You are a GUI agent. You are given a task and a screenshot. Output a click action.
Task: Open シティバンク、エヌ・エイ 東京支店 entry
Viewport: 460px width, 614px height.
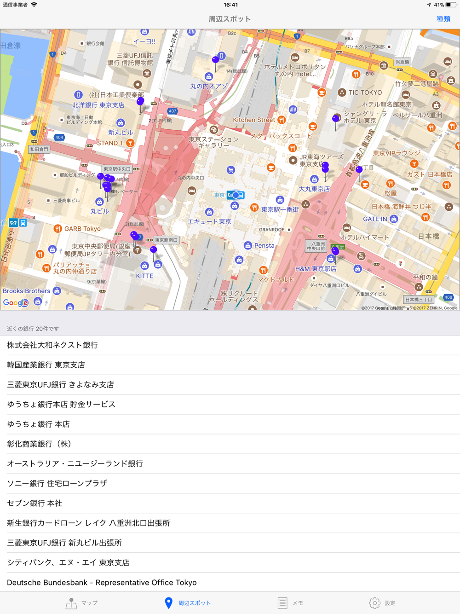coord(230,563)
